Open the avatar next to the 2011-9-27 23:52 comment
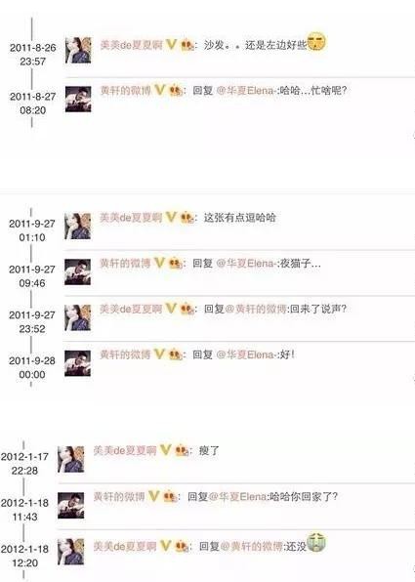The height and width of the screenshot is (582, 415). pos(77,317)
